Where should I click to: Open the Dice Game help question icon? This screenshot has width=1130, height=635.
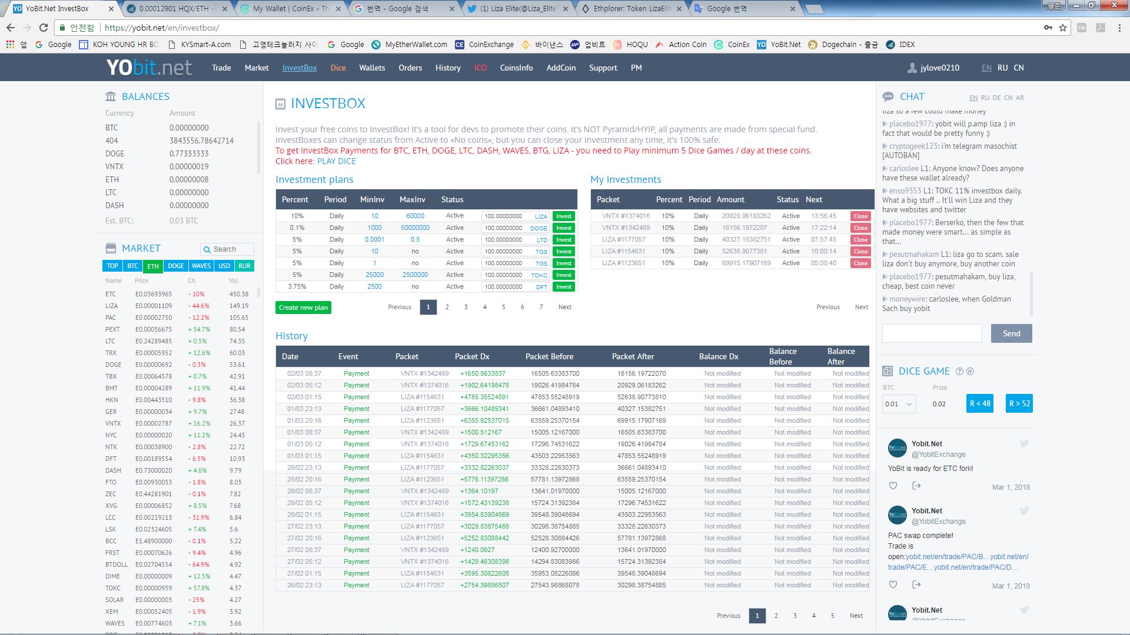tap(960, 371)
